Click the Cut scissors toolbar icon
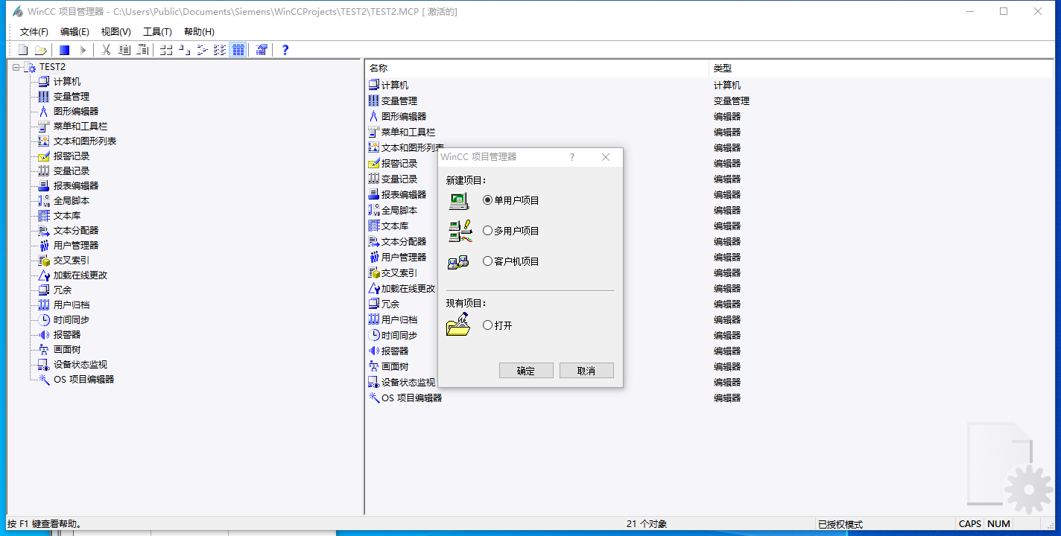Viewport: 1061px width, 536px height. (x=106, y=50)
